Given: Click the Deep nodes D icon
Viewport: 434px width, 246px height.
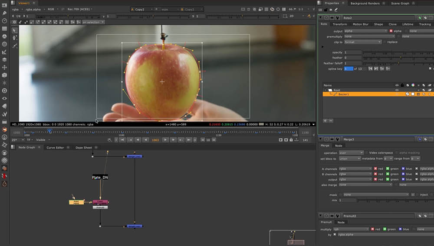Looking at the screenshot, I should pyautogui.click(x=4, y=91).
